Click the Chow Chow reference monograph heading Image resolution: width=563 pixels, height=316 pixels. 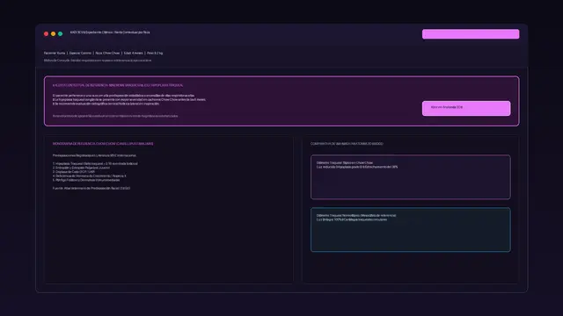103,144
